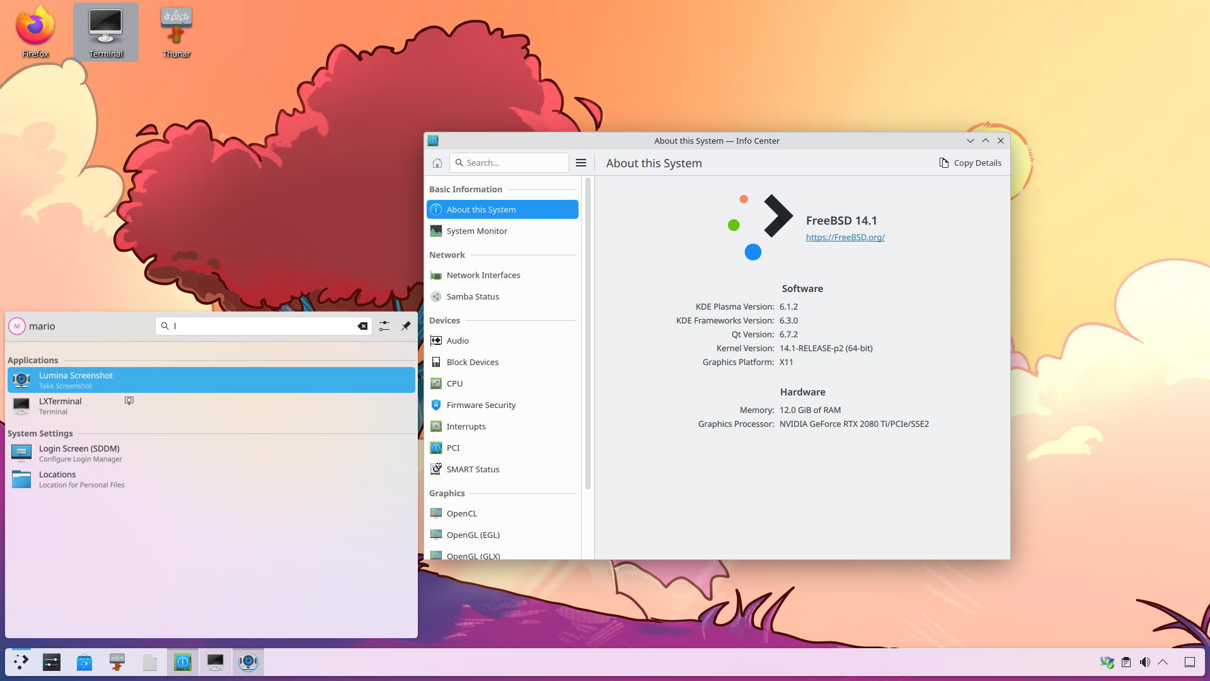Open network status tray icon
The width and height of the screenshot is (1210, 681).
pyautogui.click(x=1107, y=662)
